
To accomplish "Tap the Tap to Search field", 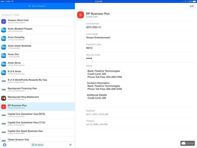I will (38, 6).
